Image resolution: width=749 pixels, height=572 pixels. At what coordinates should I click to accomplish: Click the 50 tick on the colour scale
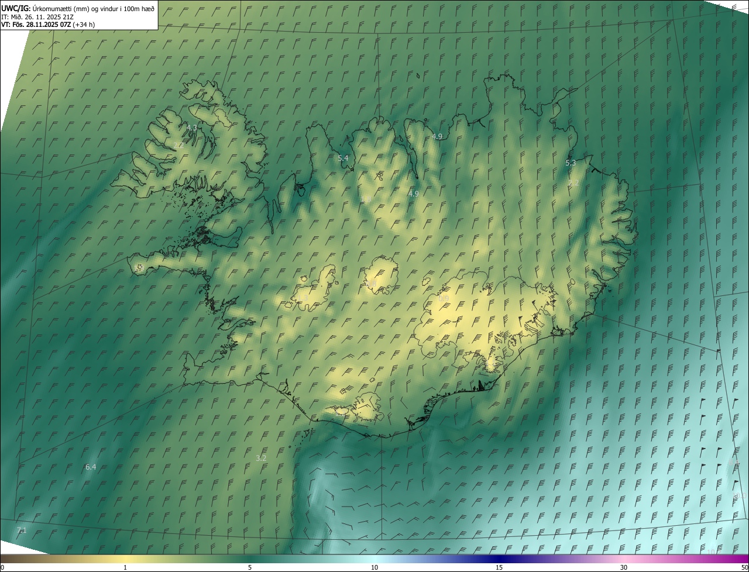tap(744, 567)
